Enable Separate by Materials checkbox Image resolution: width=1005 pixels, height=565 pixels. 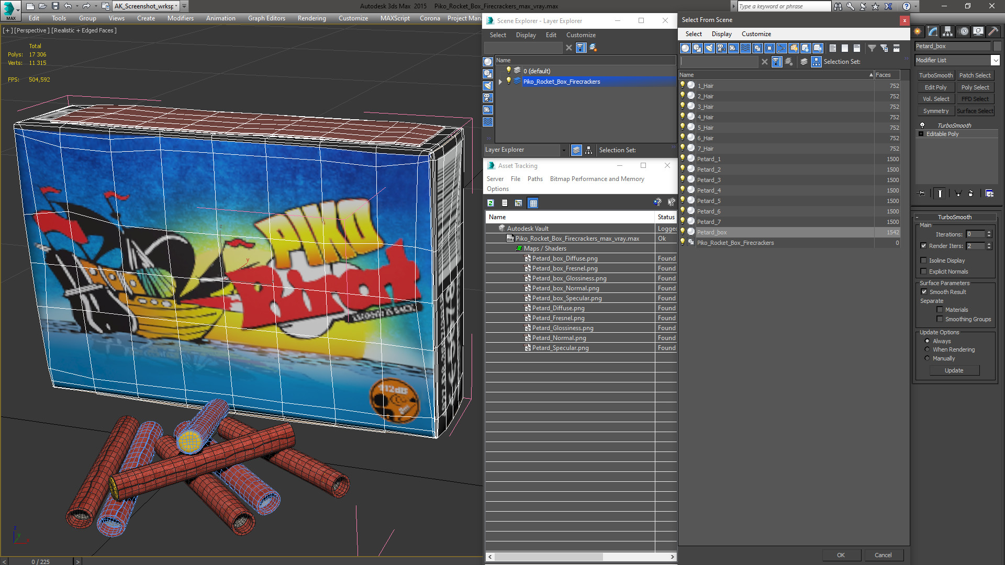coord(940,310)
